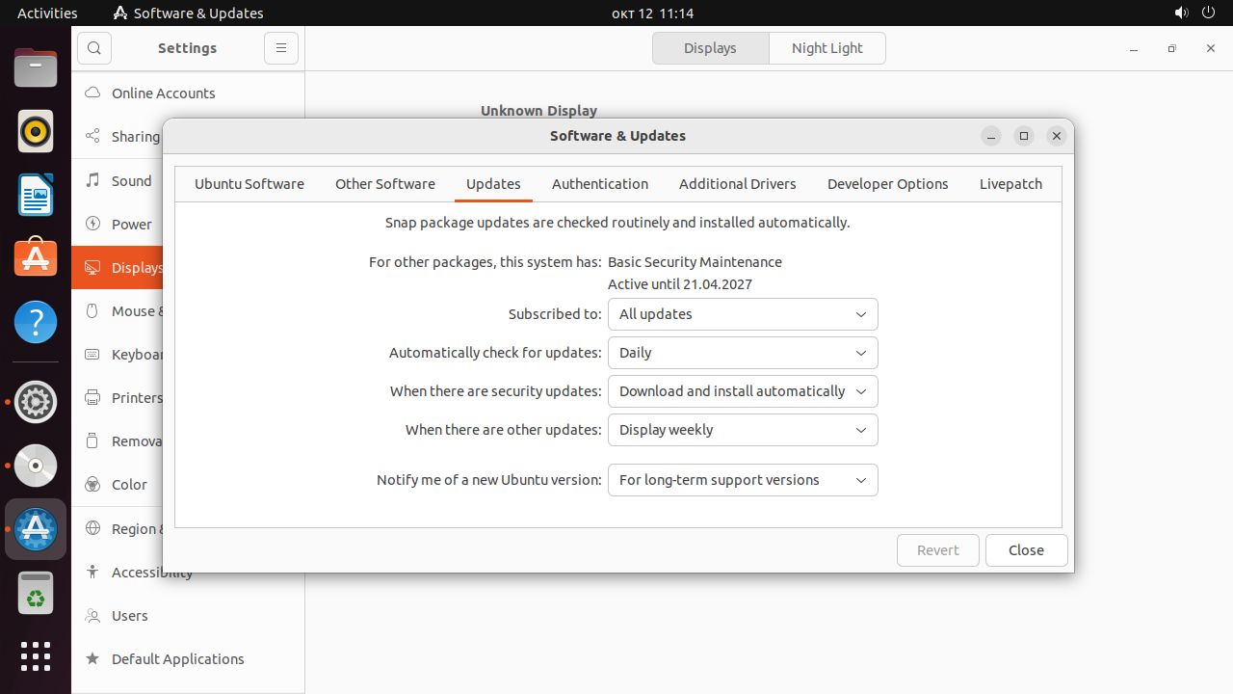Click the Keyboard icon in Settings sidebar

point(92,354)
